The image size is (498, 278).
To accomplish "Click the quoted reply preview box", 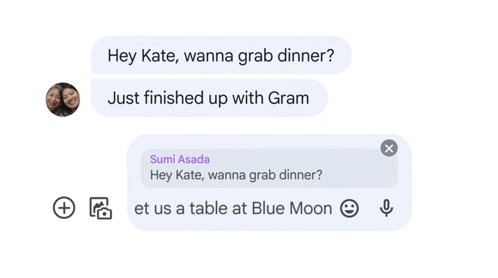I will pos(269,168).
